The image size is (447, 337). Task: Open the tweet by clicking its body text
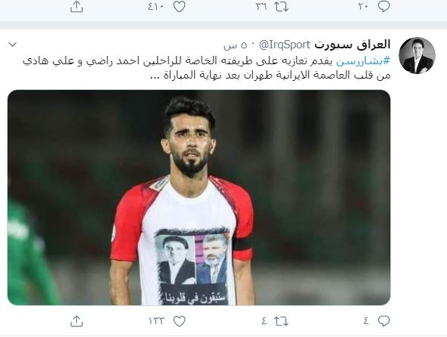(x=206, y=68)
